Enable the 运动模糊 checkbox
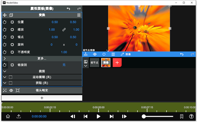Screen dimensions: 197x122 pyautogui.click(x=11, y=77)
